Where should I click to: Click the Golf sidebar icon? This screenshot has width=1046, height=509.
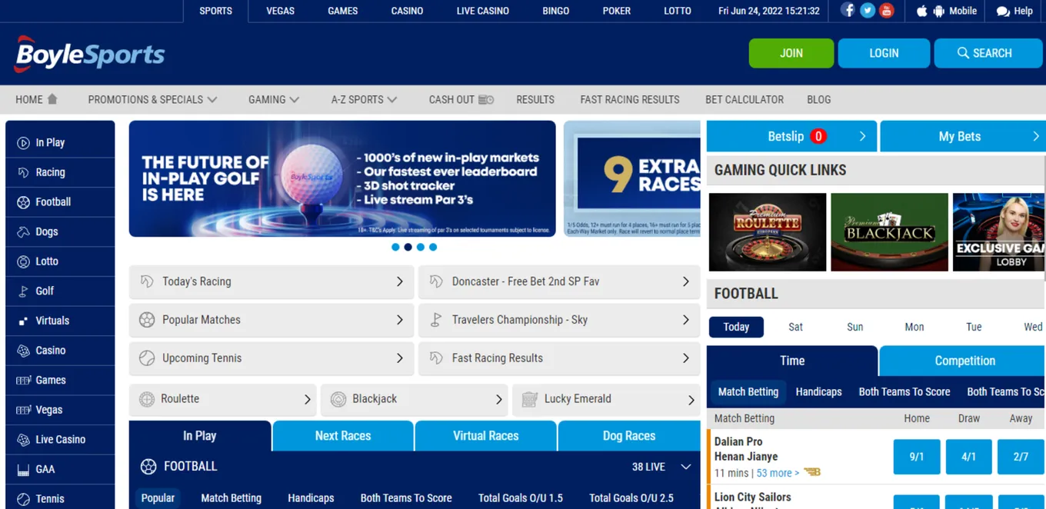(x=23, y=291)
